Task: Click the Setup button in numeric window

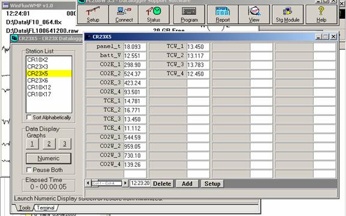Action: tap(212, 184)
